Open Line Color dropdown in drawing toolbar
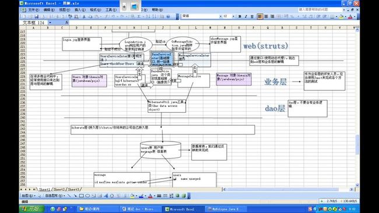379x213 pixels. click(146, 196)
